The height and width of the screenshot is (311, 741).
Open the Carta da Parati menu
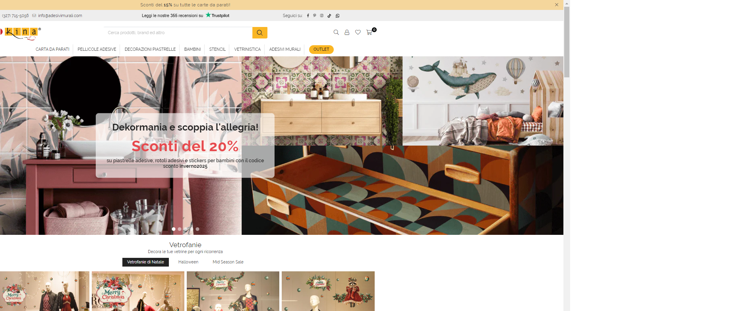click(52, 50)
